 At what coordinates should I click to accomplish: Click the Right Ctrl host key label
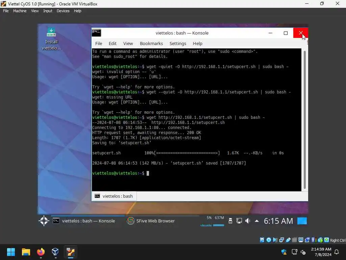pos(338,240)
